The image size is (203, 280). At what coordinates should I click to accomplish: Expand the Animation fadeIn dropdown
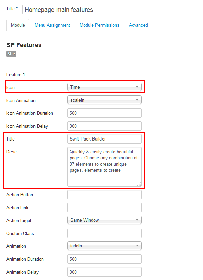104,246
